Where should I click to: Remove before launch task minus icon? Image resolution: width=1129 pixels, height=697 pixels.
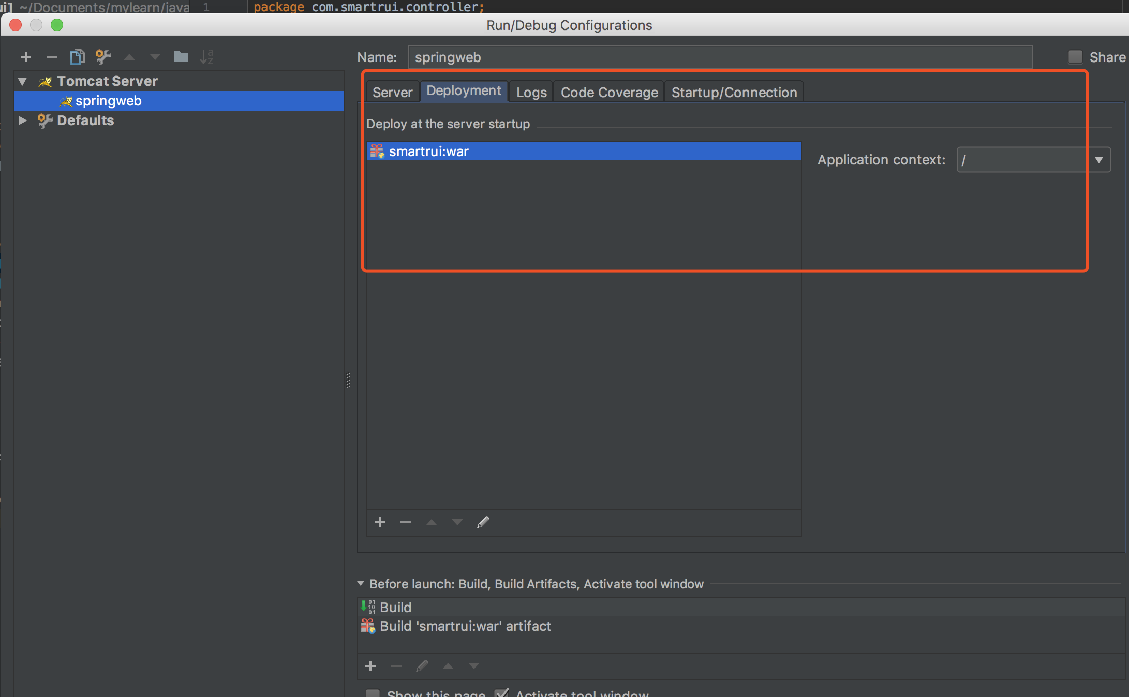[x=396, y=666]
